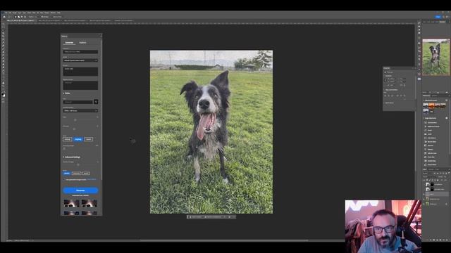Adjust the slider under Advanced settings
This screenshot has height=253, width=451.
click(x=78, y=164)
